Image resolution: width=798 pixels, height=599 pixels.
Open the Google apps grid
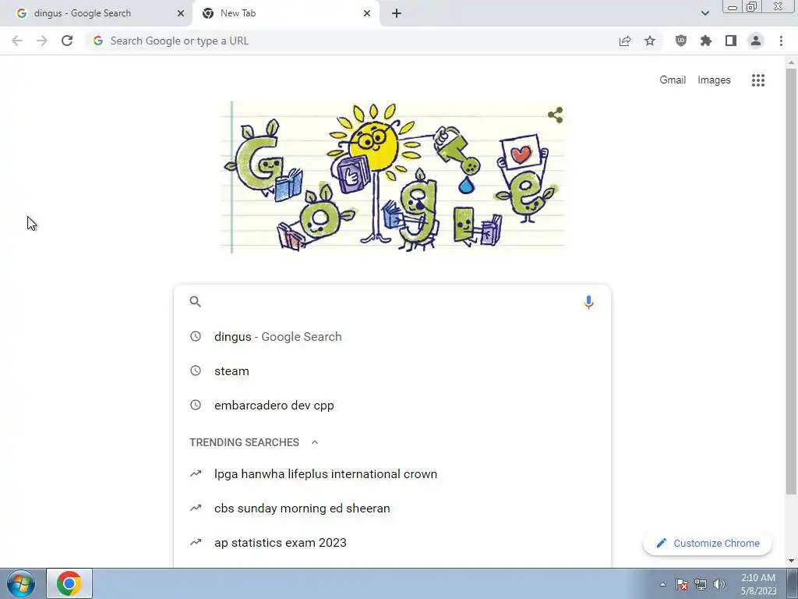(x=758, y=80)
